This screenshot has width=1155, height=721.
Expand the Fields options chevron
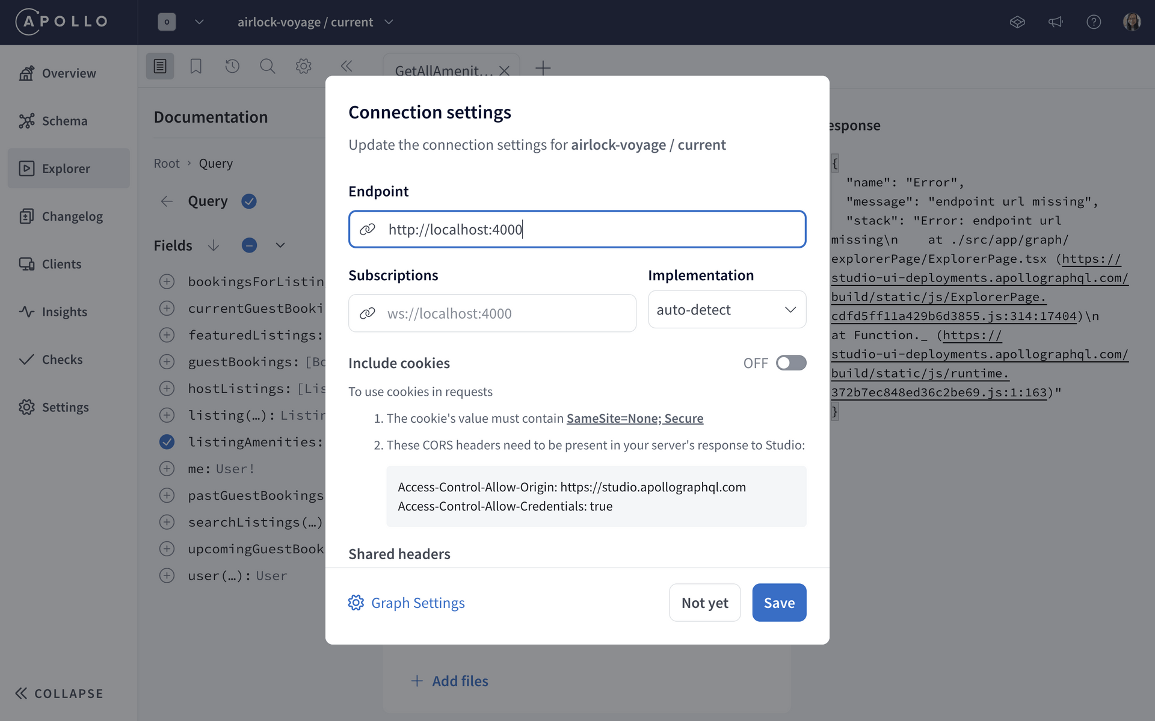pos(280,245)
